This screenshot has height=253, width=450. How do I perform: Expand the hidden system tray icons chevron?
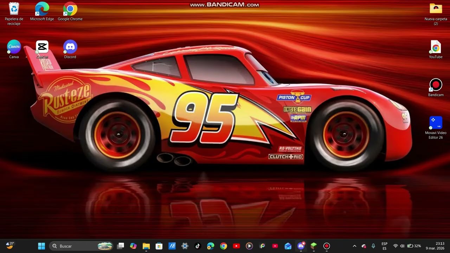tap(354, 246)
